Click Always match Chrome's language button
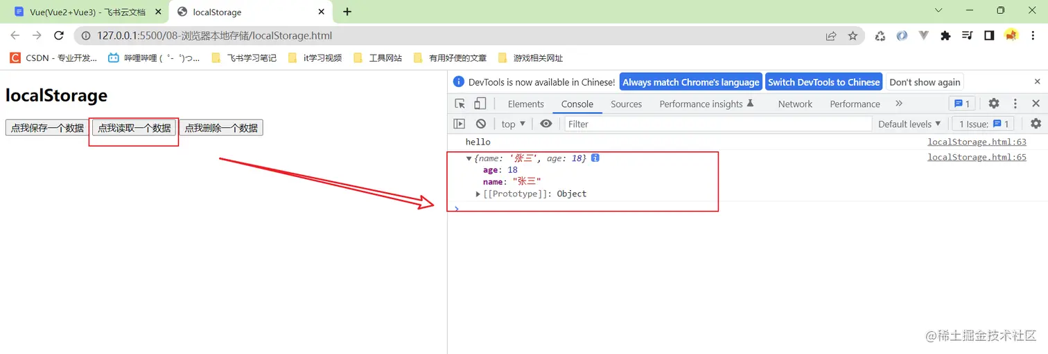Image resolution: width=1048 pixels, height=354 pixels. click(690, 82)
